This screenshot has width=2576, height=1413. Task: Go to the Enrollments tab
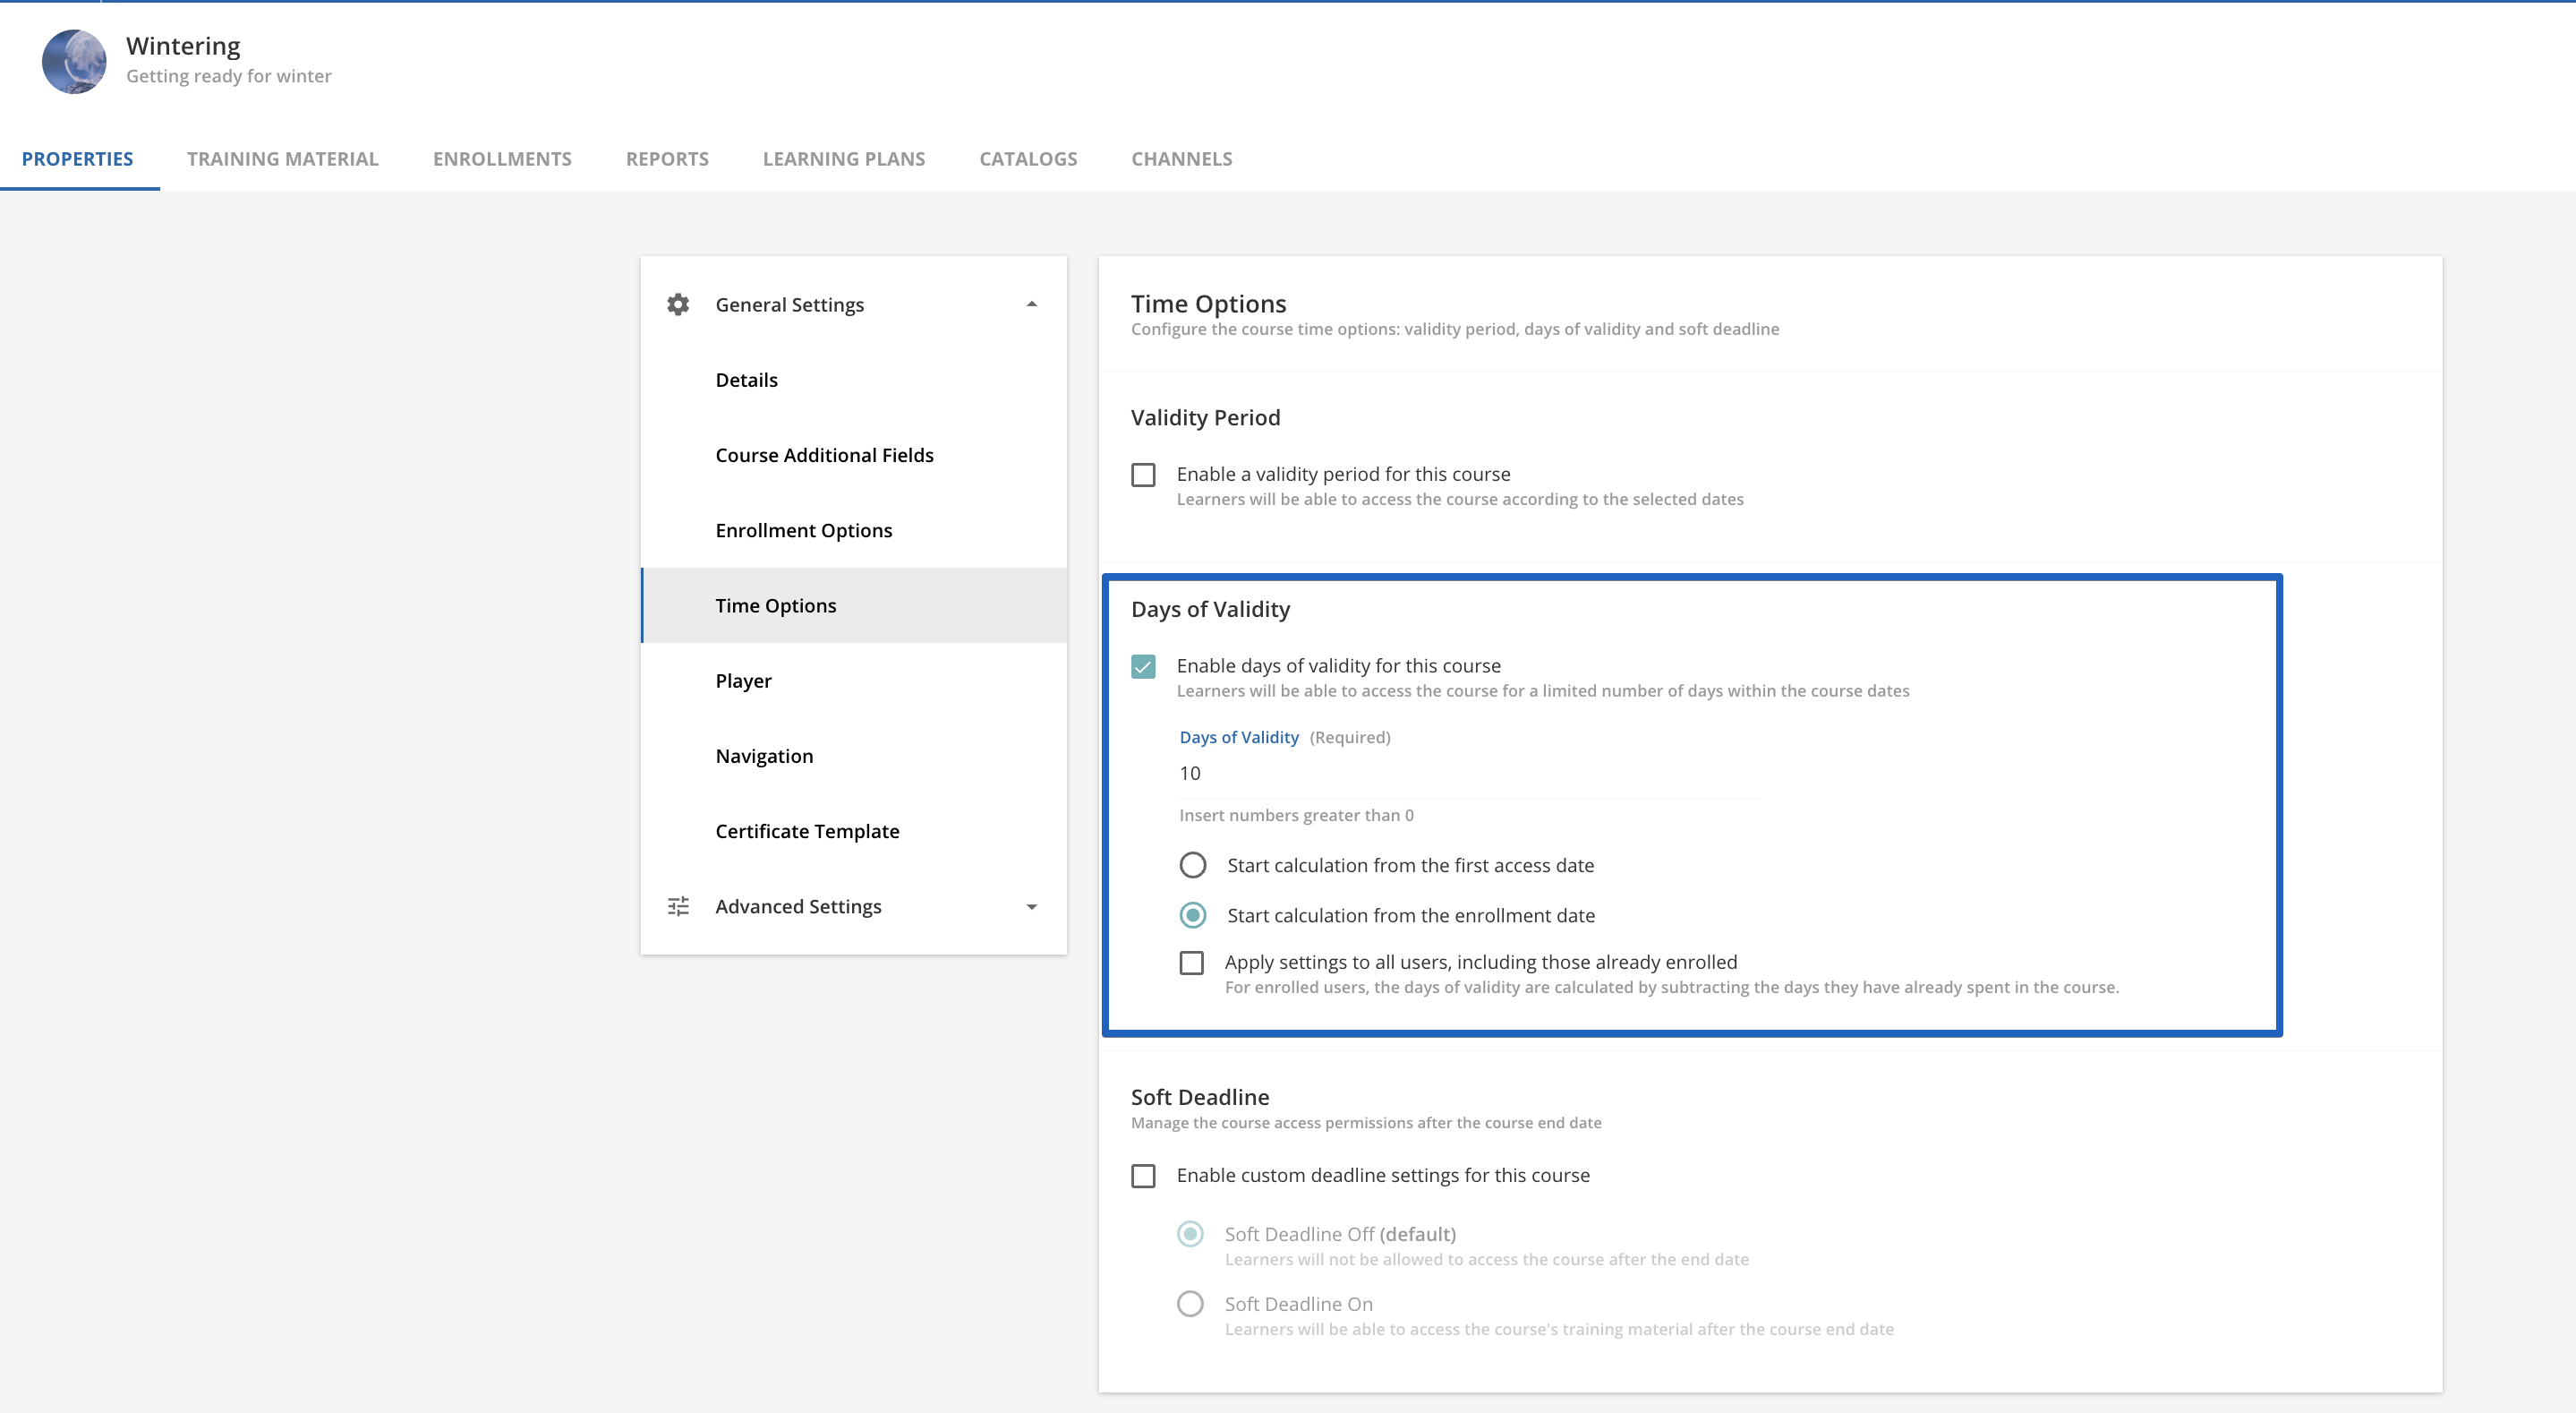click(x=502, y=158)
